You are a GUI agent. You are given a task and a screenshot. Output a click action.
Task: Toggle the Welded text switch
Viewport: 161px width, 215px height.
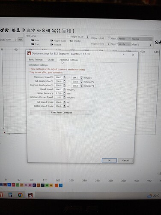point(71,41)
